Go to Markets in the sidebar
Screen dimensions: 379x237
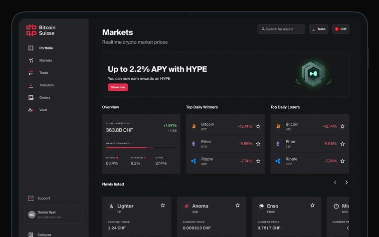[x=46, y=60]
